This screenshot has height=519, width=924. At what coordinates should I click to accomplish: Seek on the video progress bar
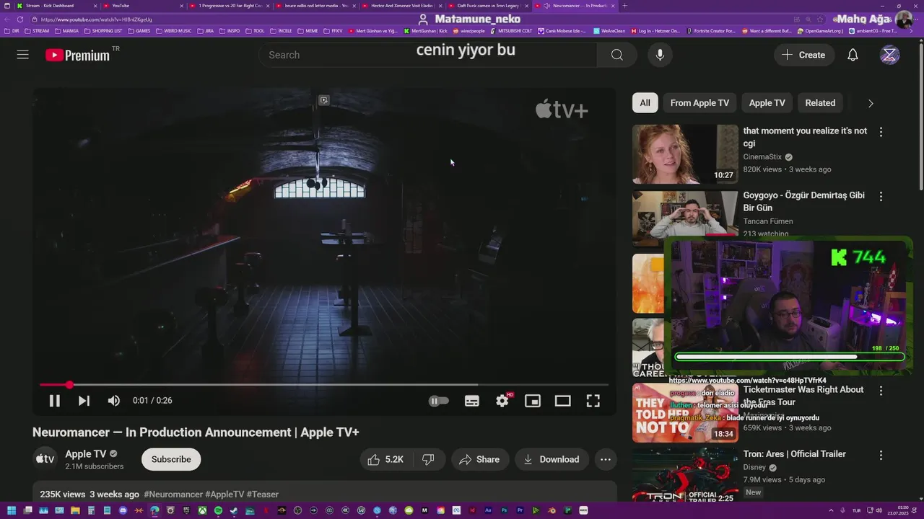(324, 385)
